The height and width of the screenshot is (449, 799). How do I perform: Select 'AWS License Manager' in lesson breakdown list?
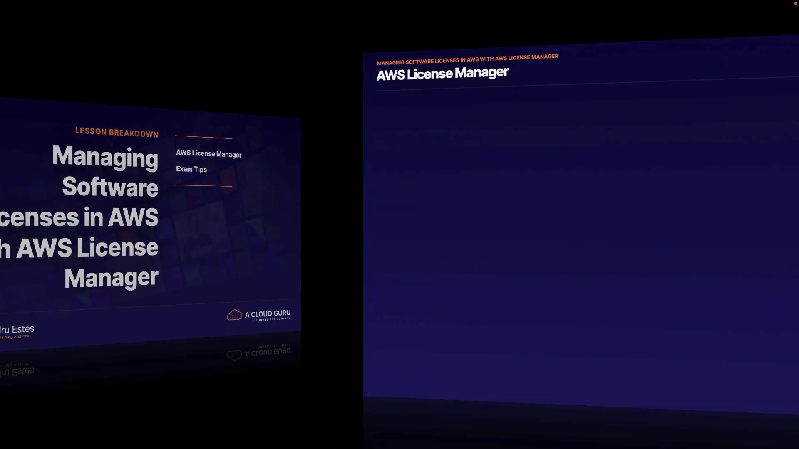click(208, 154)
